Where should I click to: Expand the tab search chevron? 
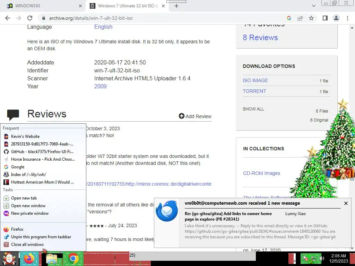313,6
